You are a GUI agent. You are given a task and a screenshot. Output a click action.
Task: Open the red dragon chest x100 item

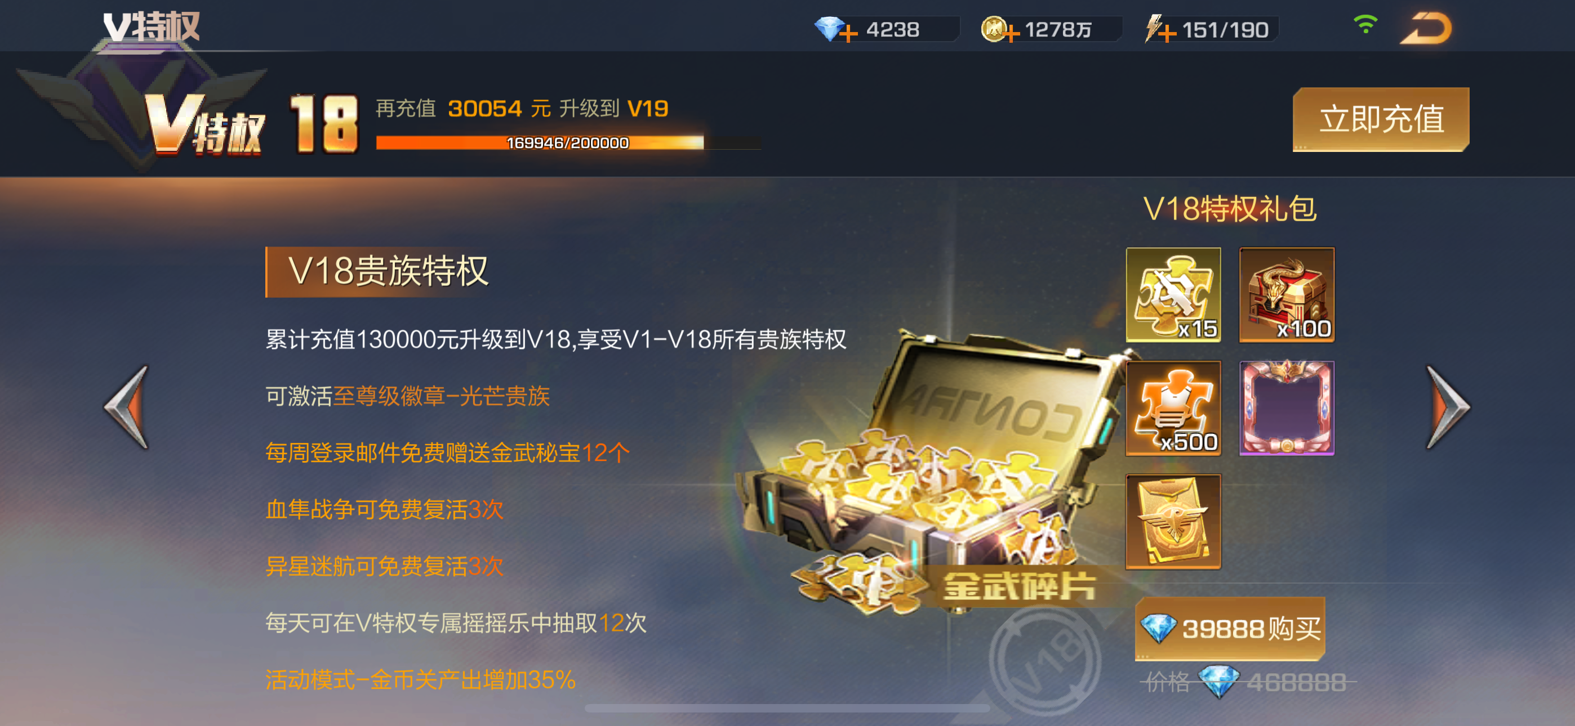(x=1287, y=294)
